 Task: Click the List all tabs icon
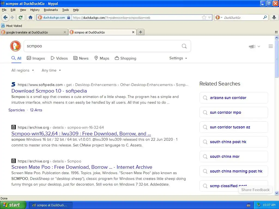[276, 32]
